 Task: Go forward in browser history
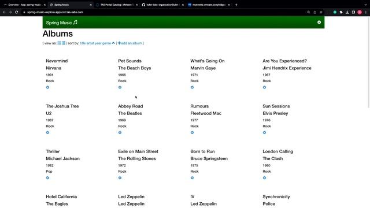click(10, 12)
